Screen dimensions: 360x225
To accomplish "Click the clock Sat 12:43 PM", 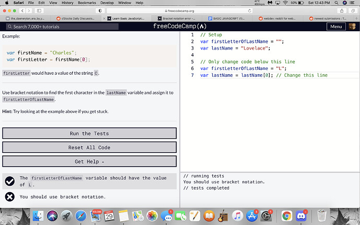I will click(319, 3).
